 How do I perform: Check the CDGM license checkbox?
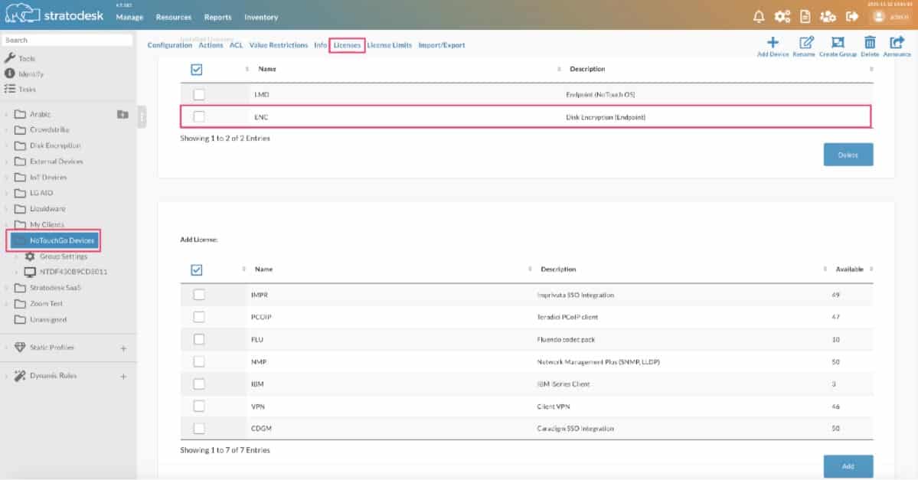pyautogui.click(x=199, y=429)
